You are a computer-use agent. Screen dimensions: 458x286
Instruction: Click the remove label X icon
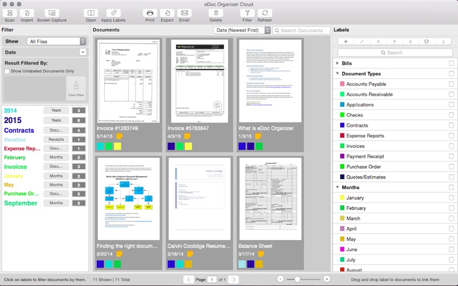coord(378,41)
